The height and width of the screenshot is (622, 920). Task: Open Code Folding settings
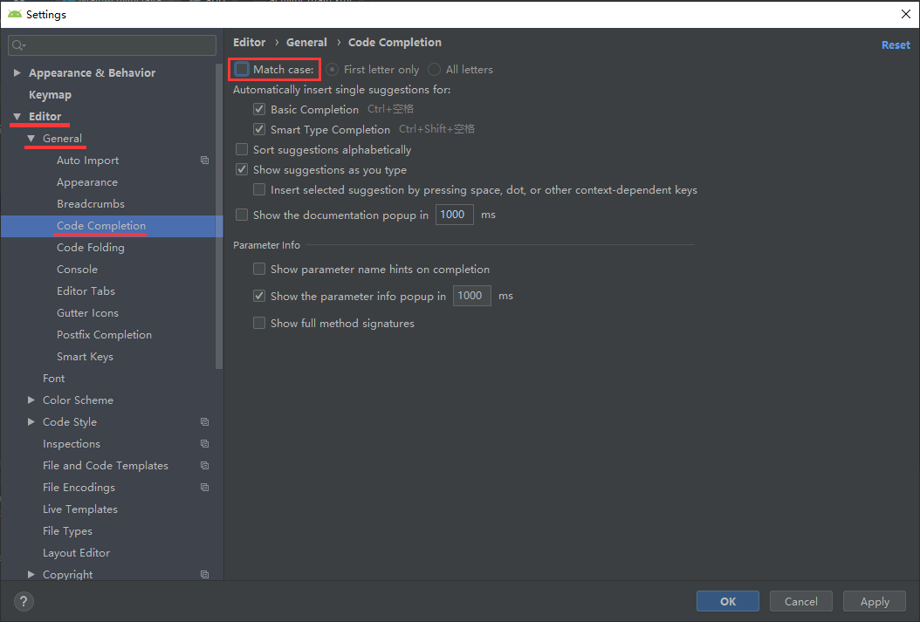click(x=91, y=248)
